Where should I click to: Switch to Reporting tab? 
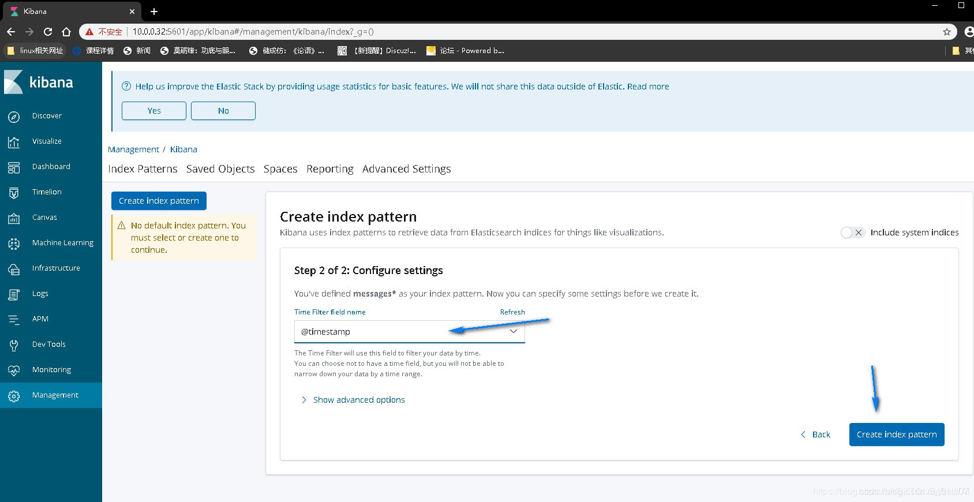330,169
